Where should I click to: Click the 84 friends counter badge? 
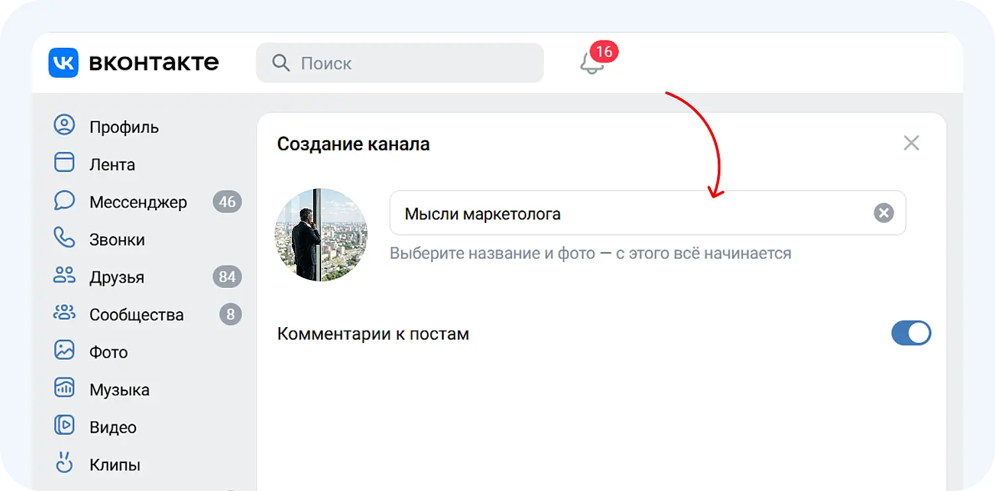(228, 277)
